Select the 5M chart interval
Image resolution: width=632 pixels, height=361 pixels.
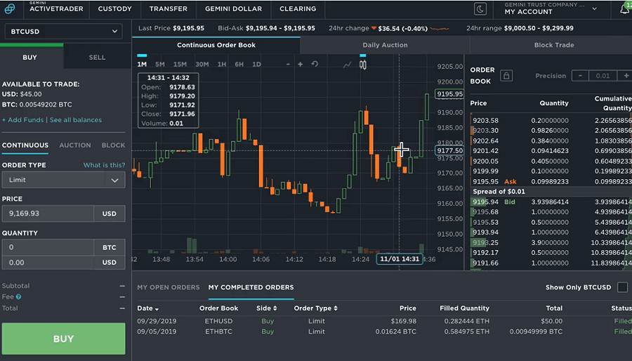pyautogui.click(x=160, y=64)
